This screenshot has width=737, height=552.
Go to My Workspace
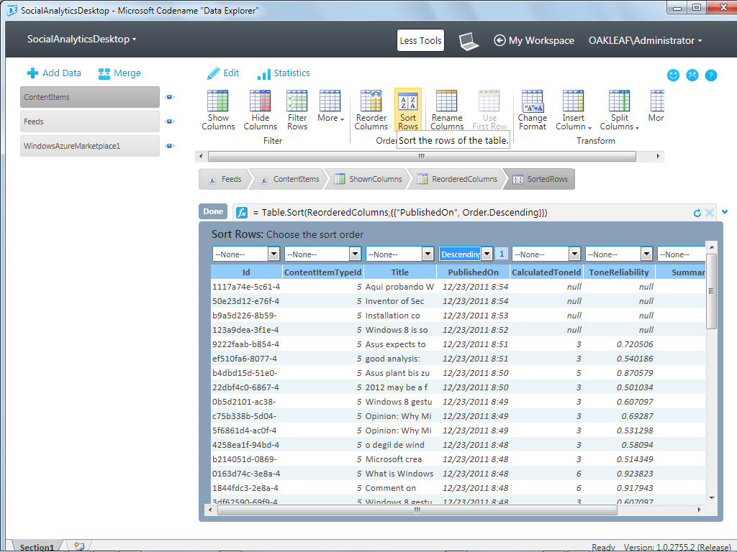534,41
